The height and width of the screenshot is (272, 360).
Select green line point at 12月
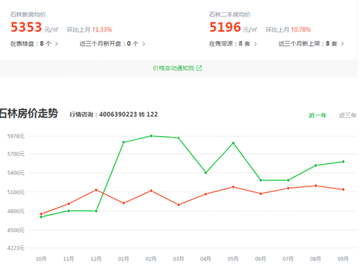pos(96,211)
